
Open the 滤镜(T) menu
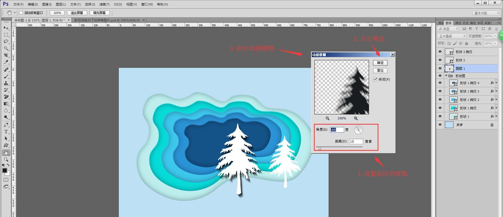tap(105, 4)
